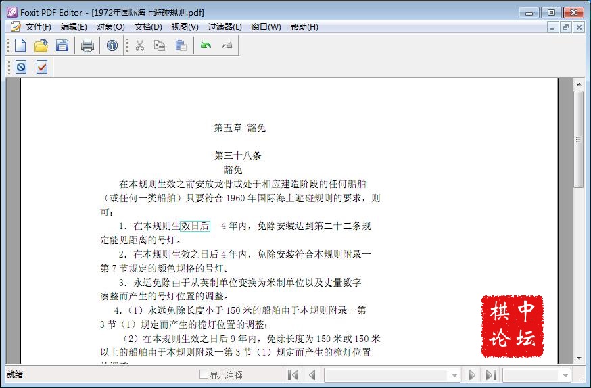Image resolution: width=591 pixels, height=388 pixels.
Task: Restore the inner document window
Action: point(566,27)
